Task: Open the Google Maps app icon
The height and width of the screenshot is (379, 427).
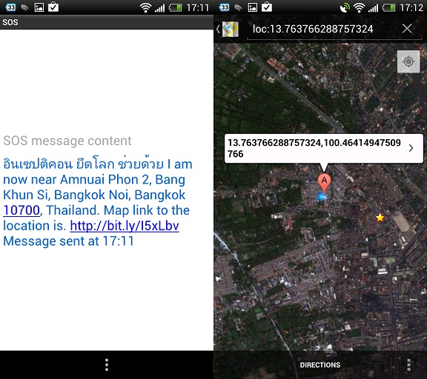Action: click(231, 29)
